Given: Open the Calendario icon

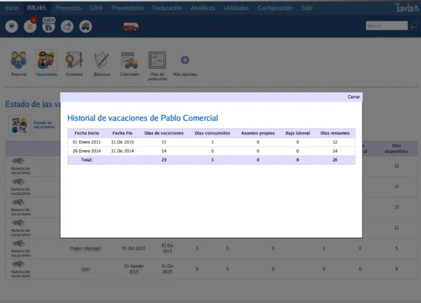Looking at the screenshot, I should 129,61.
